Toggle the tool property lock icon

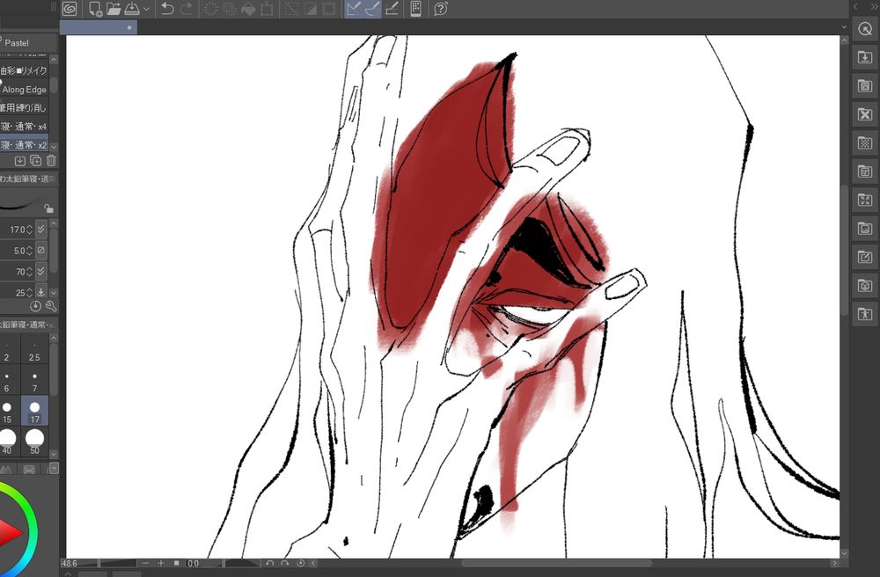(x=48, y=208)
